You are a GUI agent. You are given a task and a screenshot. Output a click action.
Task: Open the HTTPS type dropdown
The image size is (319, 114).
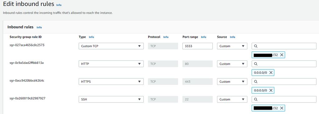[x=111, y=82]
